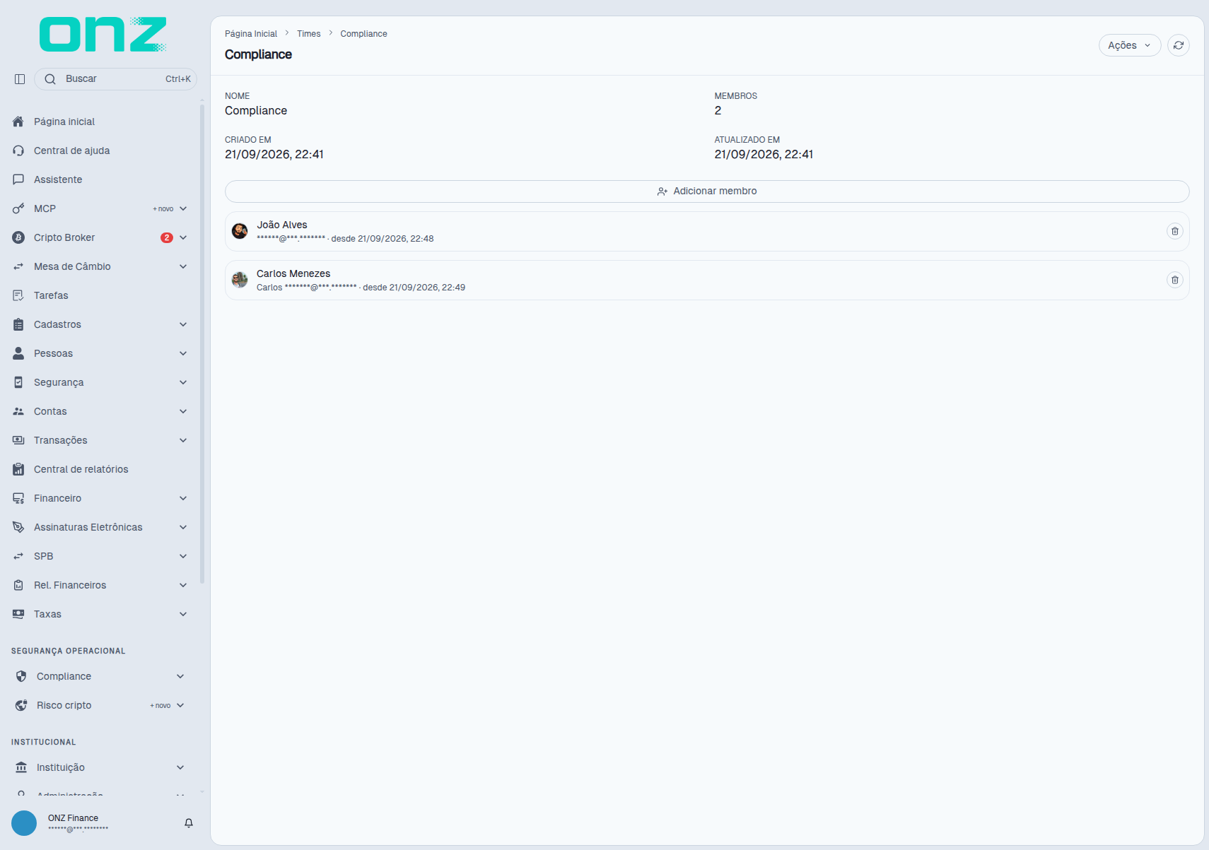
Task: Click Carlos Menezes avatar
Action: coord(240,280)
